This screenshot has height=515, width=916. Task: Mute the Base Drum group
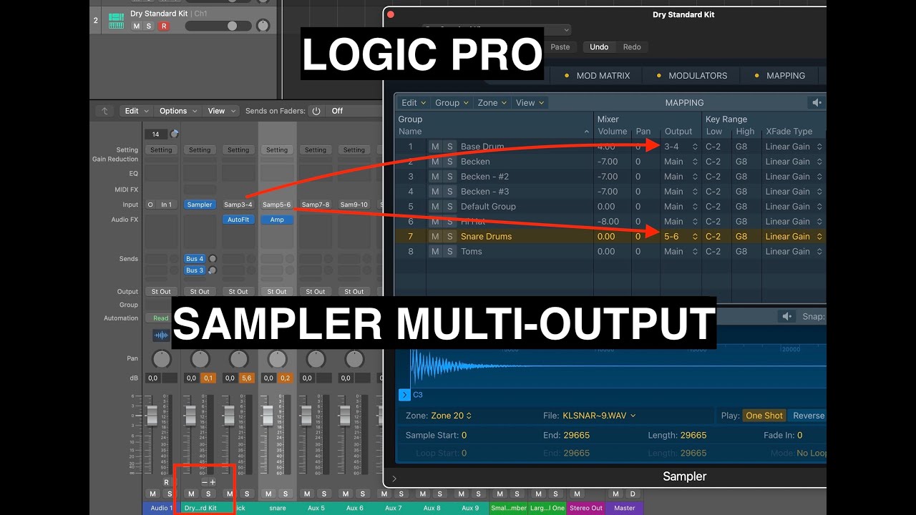click(x=435, y=147)
